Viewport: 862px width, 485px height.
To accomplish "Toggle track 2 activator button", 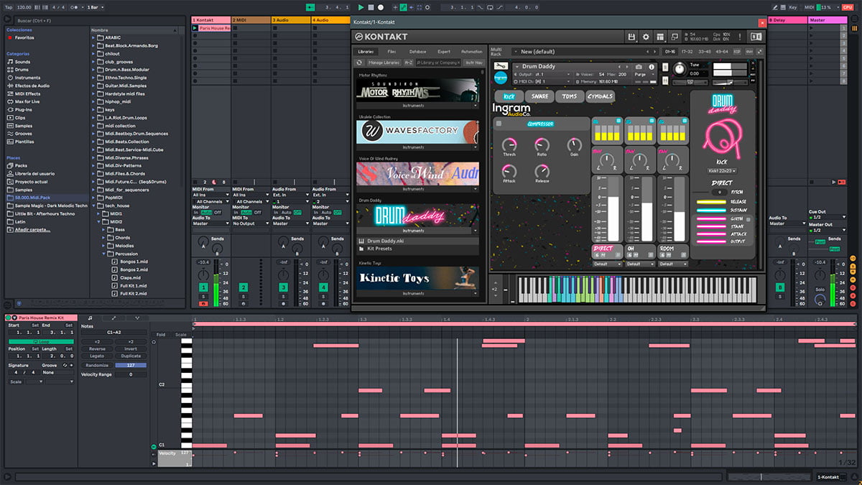I will (244, 287).
